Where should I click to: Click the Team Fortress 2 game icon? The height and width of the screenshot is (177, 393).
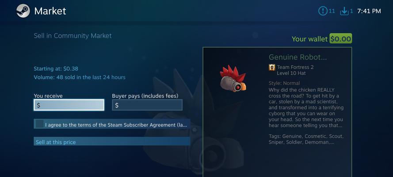(x=272, y=67)
